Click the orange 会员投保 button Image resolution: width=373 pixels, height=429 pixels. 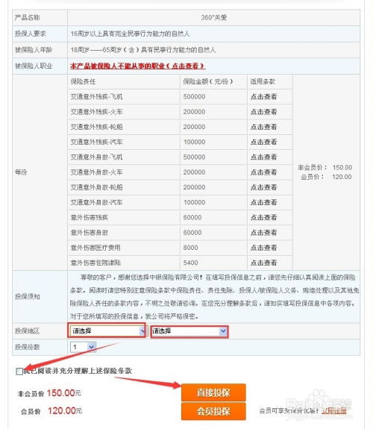coord(213,411)
